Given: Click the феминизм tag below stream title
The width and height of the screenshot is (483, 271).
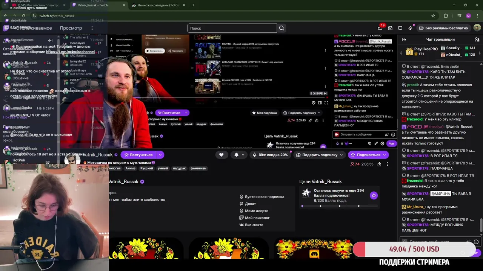Looking at the screenshot, I should click(x=198, y=168).
